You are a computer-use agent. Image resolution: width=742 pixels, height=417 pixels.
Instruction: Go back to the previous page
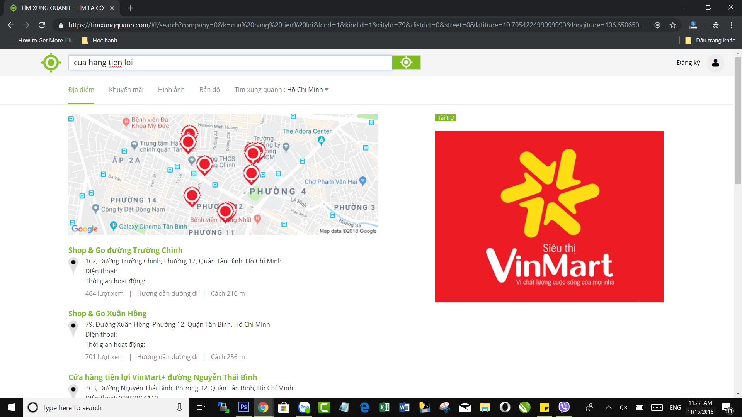click(x=11, y=25)
